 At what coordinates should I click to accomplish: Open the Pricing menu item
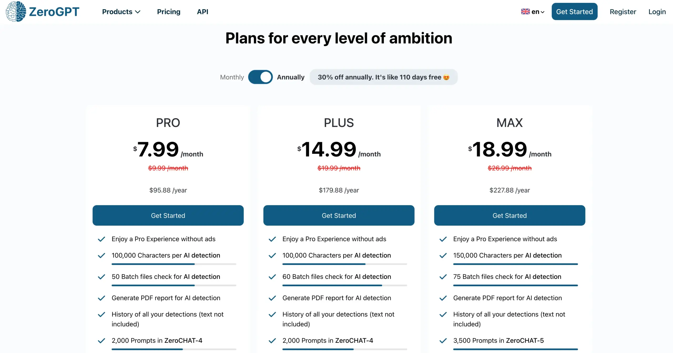(x=169, y=12)
